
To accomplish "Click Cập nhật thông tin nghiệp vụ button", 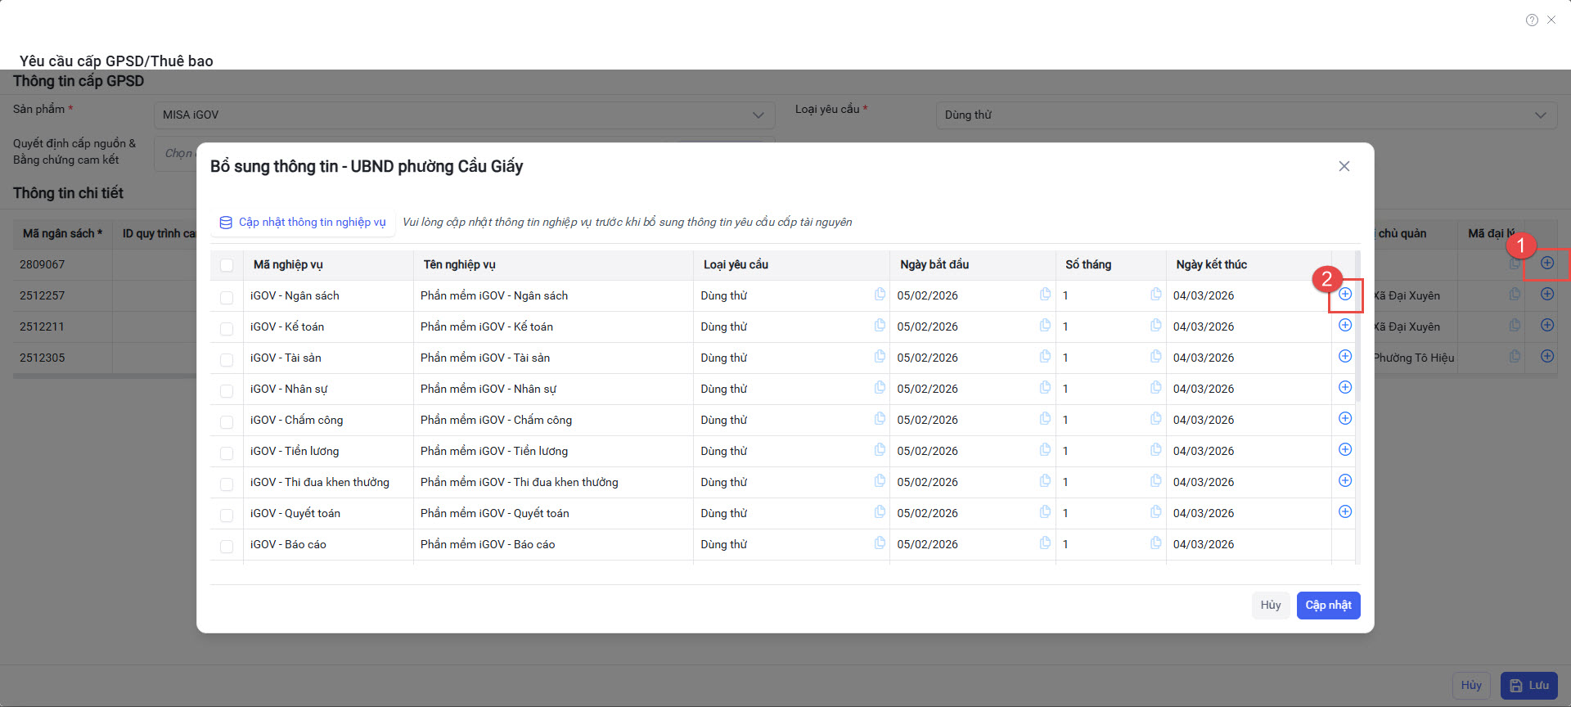I will (304, 223).
